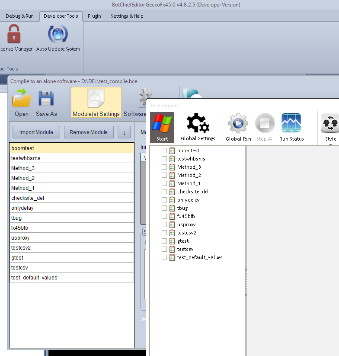Switch to the Plugin tab
Viewport: 339px width, 356px height.
pyautogui.click(x=94, y=16)
